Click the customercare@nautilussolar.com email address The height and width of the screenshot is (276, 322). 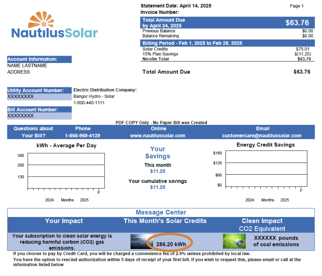[x=262, y=136]
